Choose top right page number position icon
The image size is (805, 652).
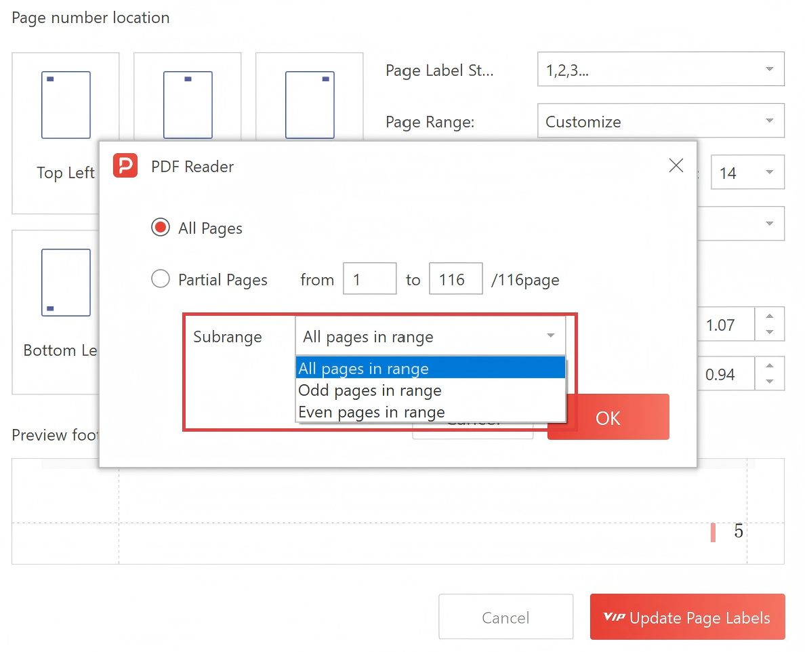(310, 105)
